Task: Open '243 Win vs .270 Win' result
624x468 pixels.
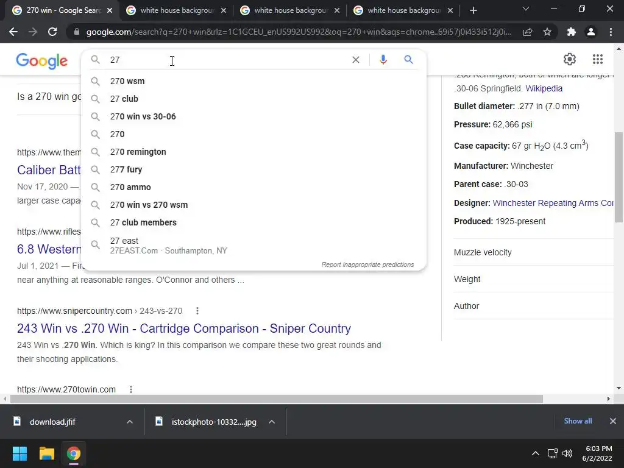Action: click(x=184, y=328)
